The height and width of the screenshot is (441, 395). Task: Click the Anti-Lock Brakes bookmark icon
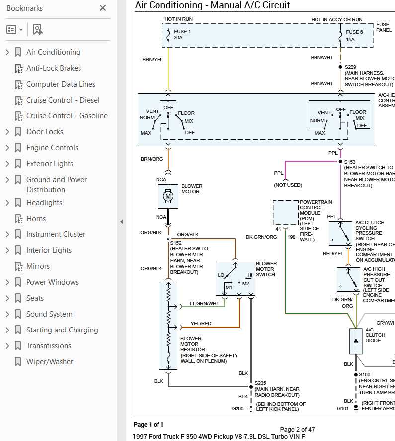[18, 68]
